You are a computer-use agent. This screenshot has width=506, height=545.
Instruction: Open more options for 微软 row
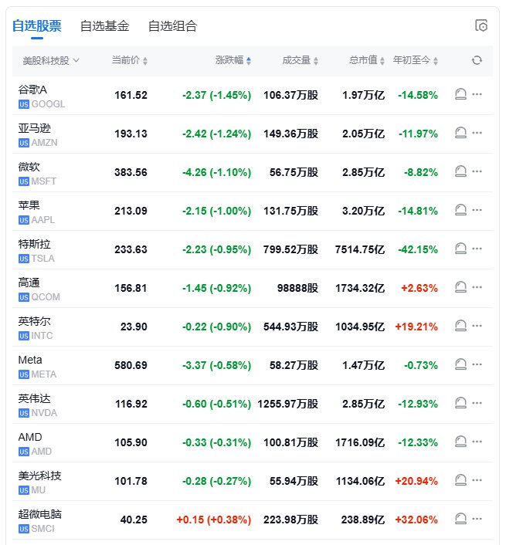click(477, 171)
